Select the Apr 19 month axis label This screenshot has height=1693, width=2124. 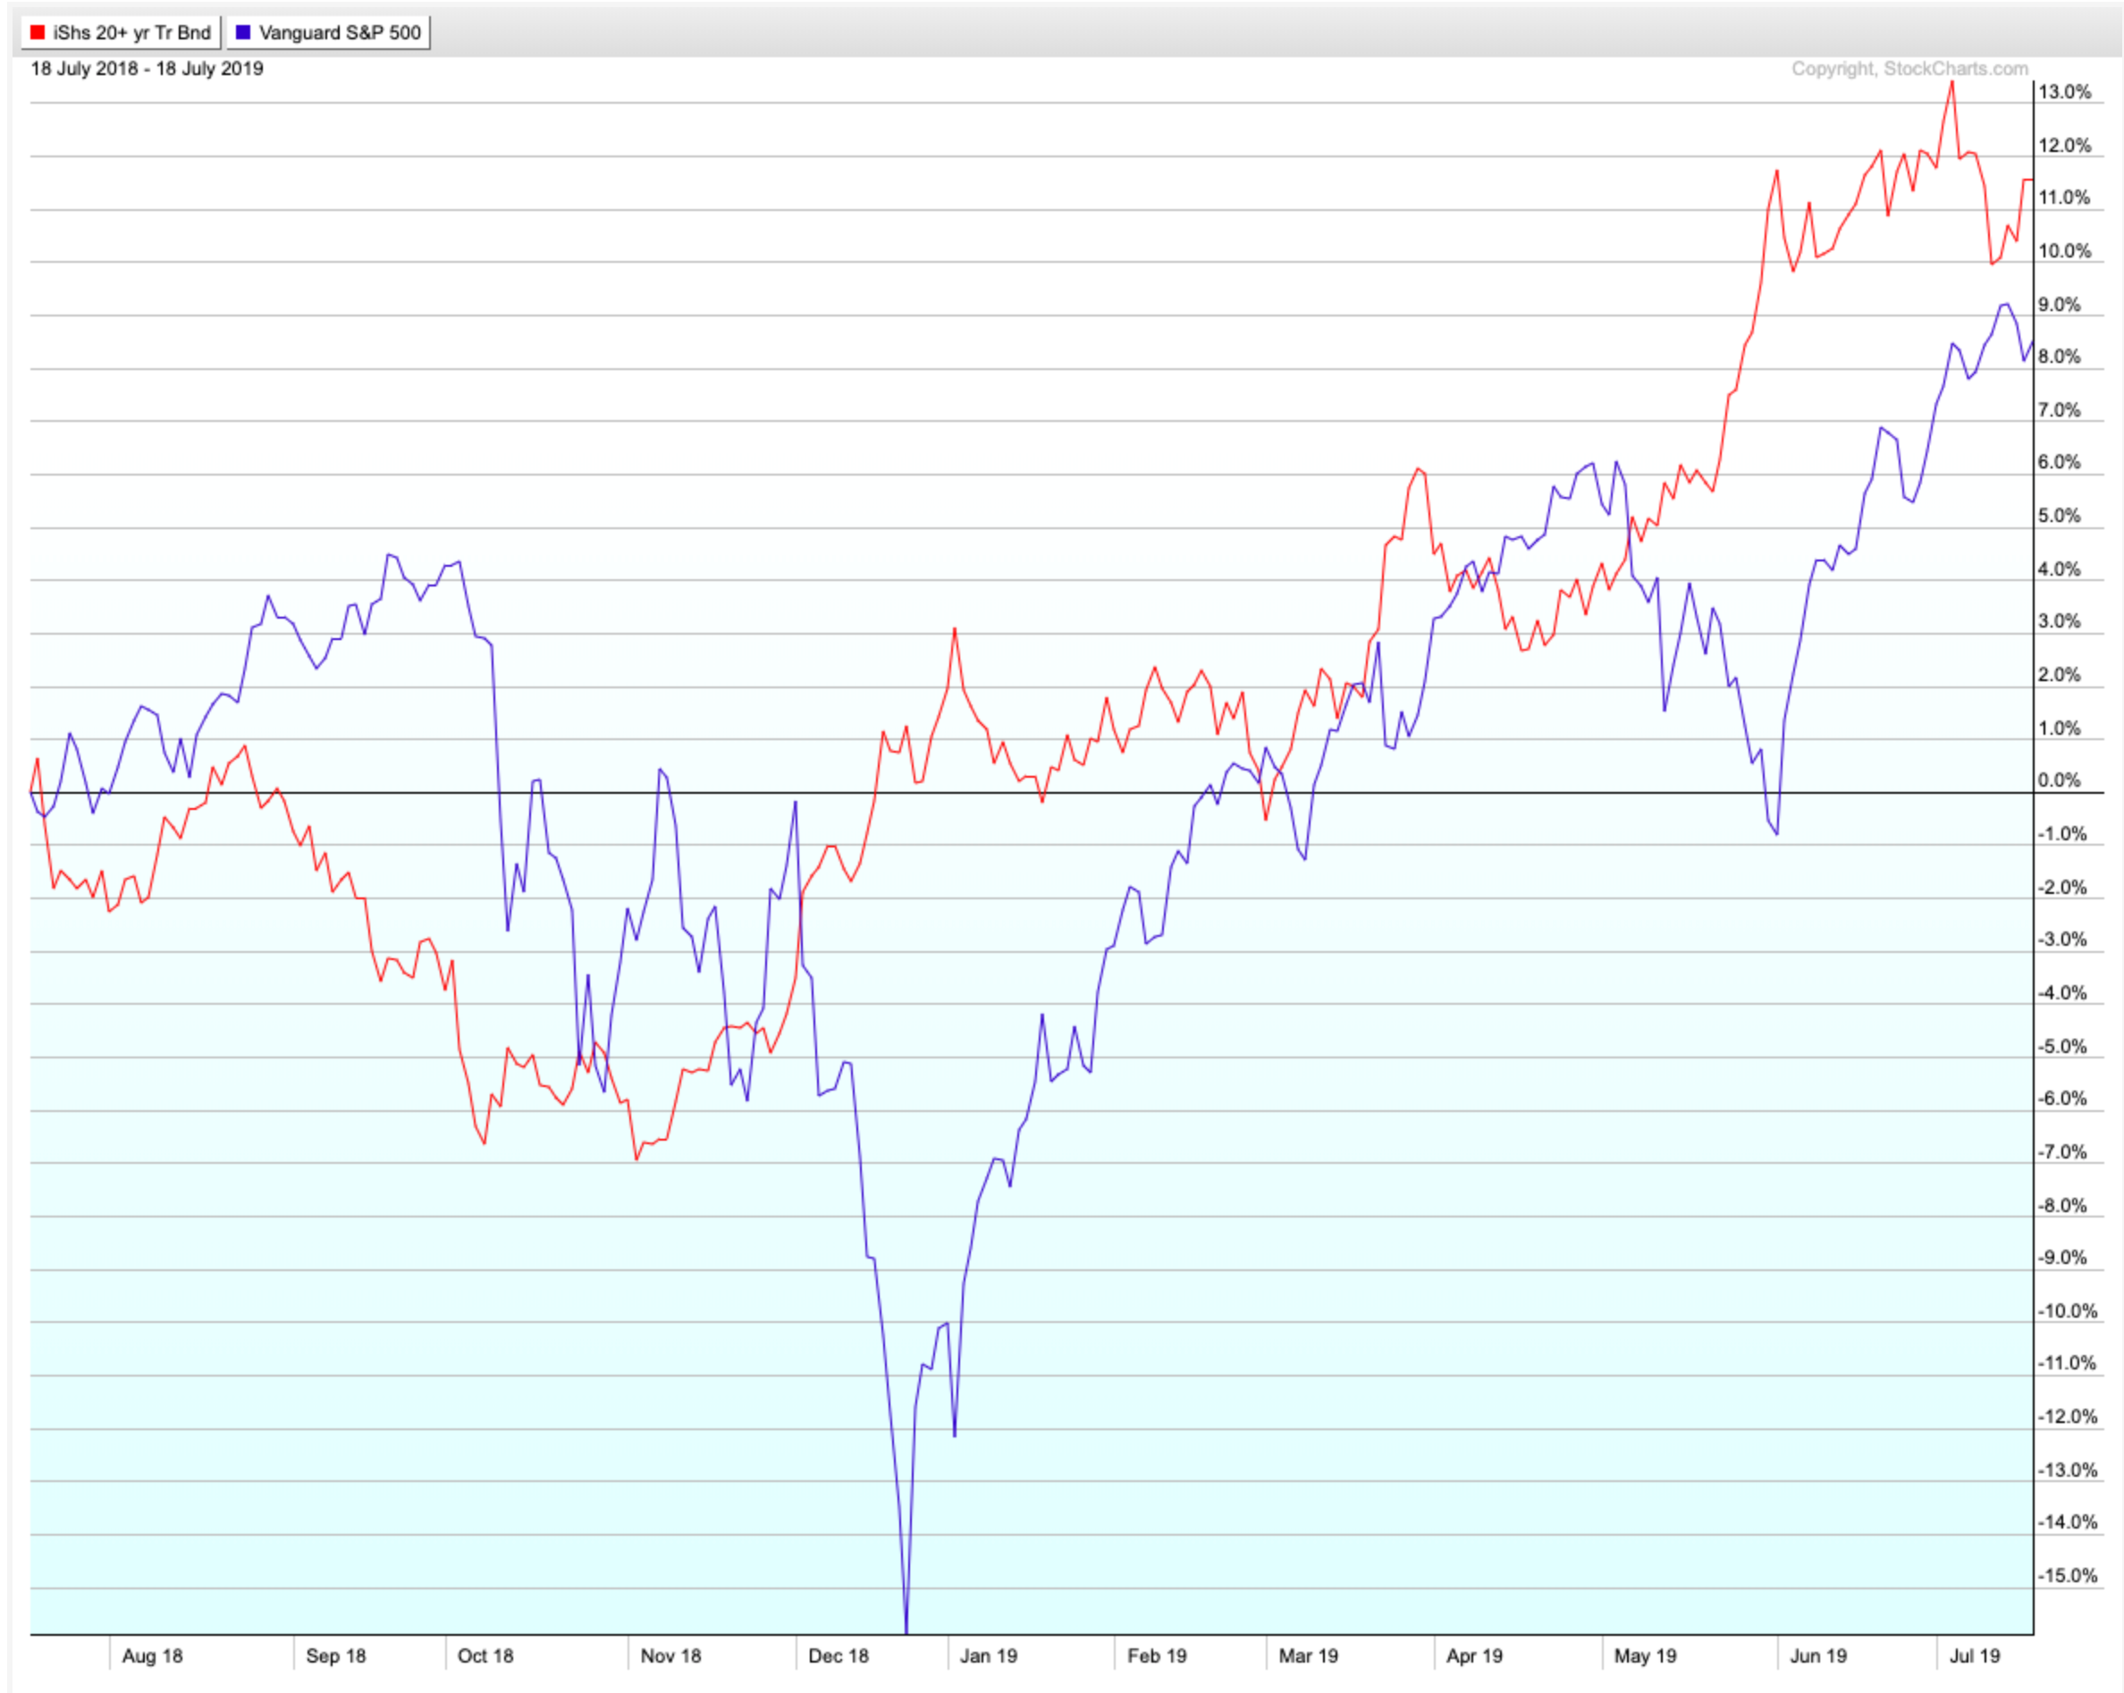1474,1655
